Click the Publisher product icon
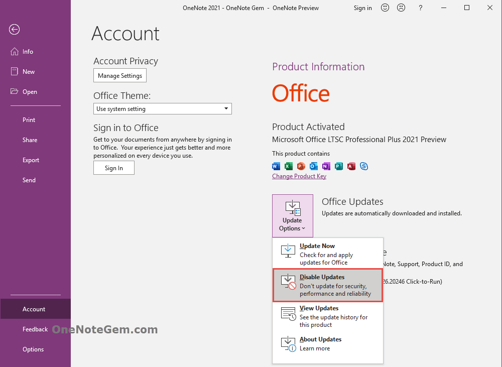 339,166
